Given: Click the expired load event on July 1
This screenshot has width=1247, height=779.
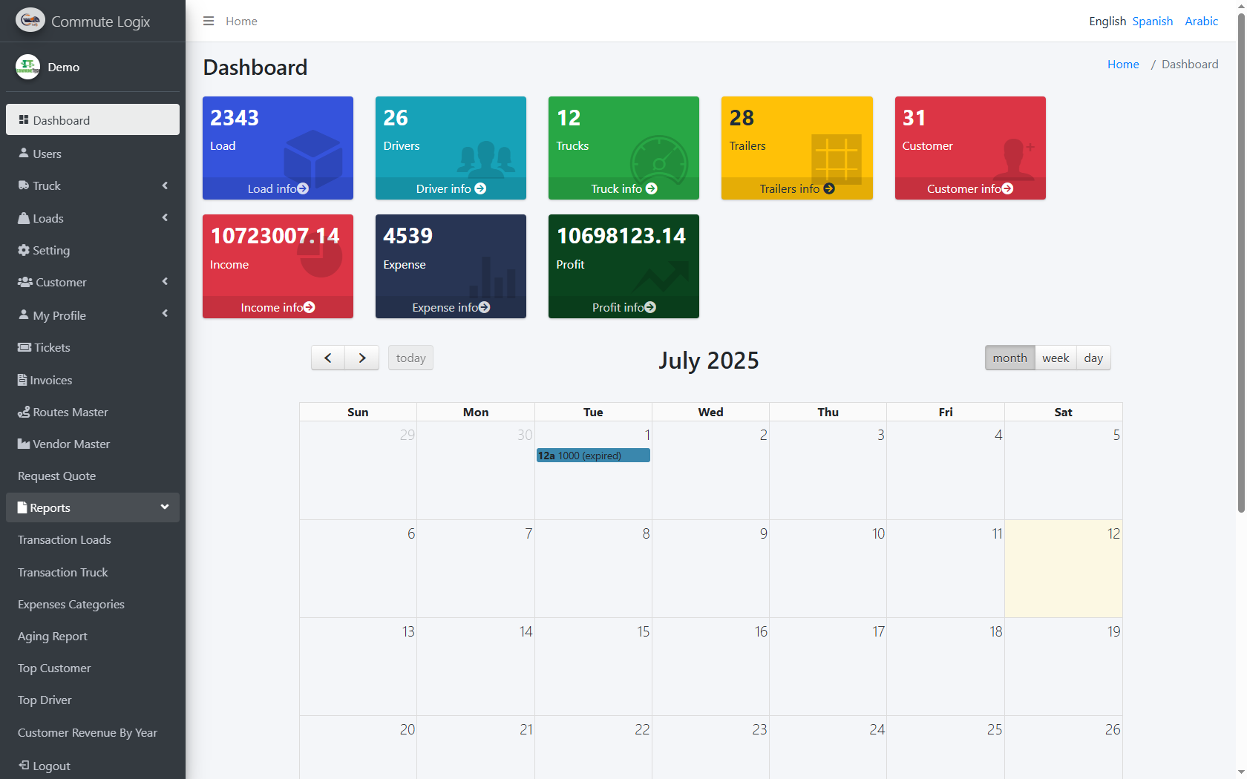Looking at the screenshot, I should pyautogui.click(x=592, y=455).
